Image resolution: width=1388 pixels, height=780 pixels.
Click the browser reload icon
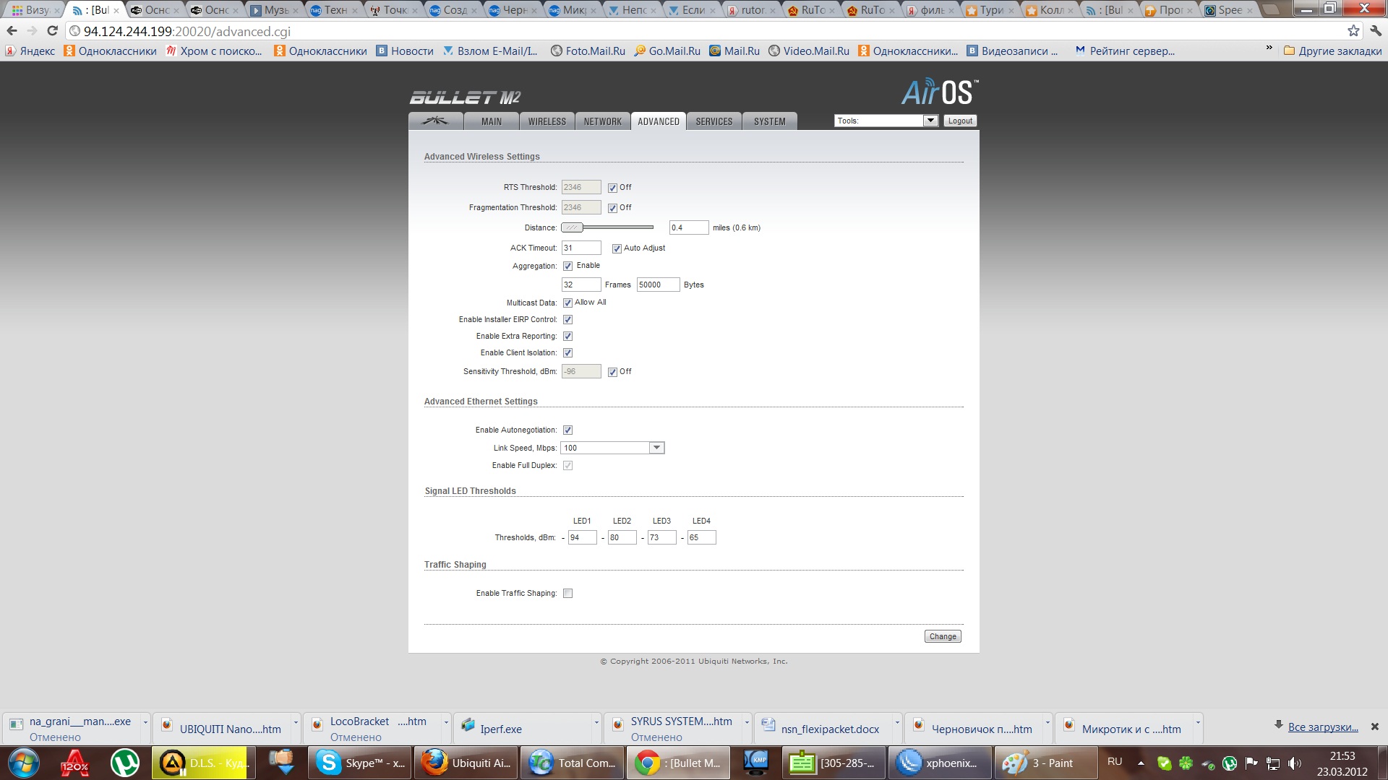52,31
